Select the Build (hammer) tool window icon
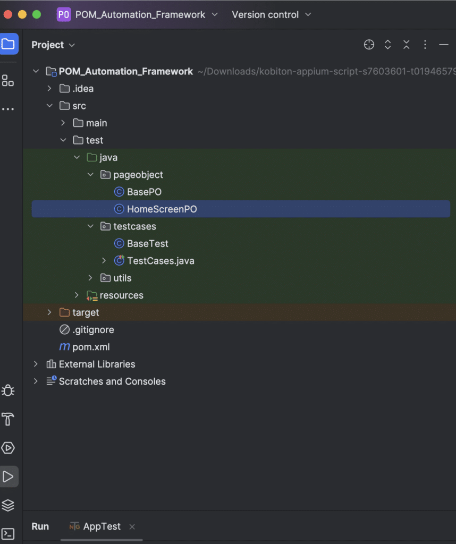 pos(8,419)
